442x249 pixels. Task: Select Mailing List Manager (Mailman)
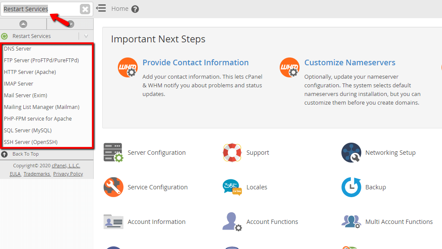pos(42,107)
